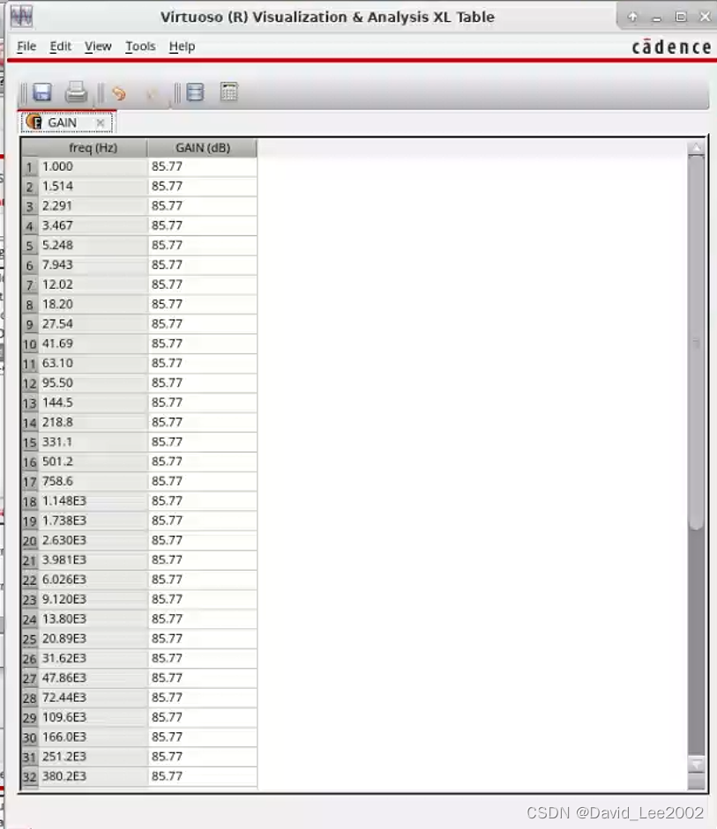Click the frequency cell 2.630E3
The height and width of the screenshot is (829, 717).
(93, 540)
